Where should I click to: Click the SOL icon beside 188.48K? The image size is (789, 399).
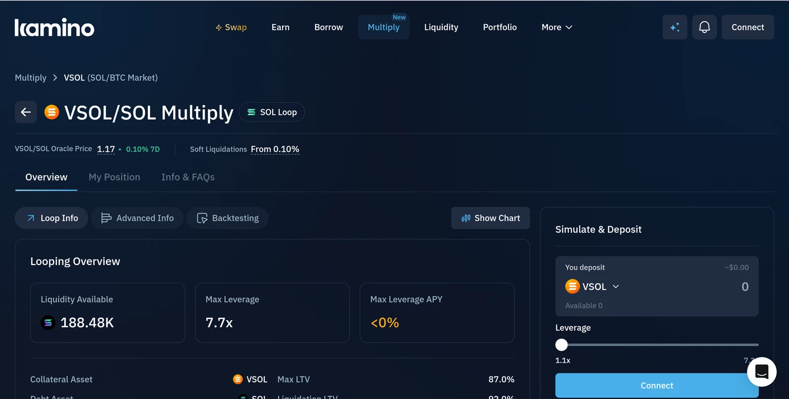tap(48, 323)
